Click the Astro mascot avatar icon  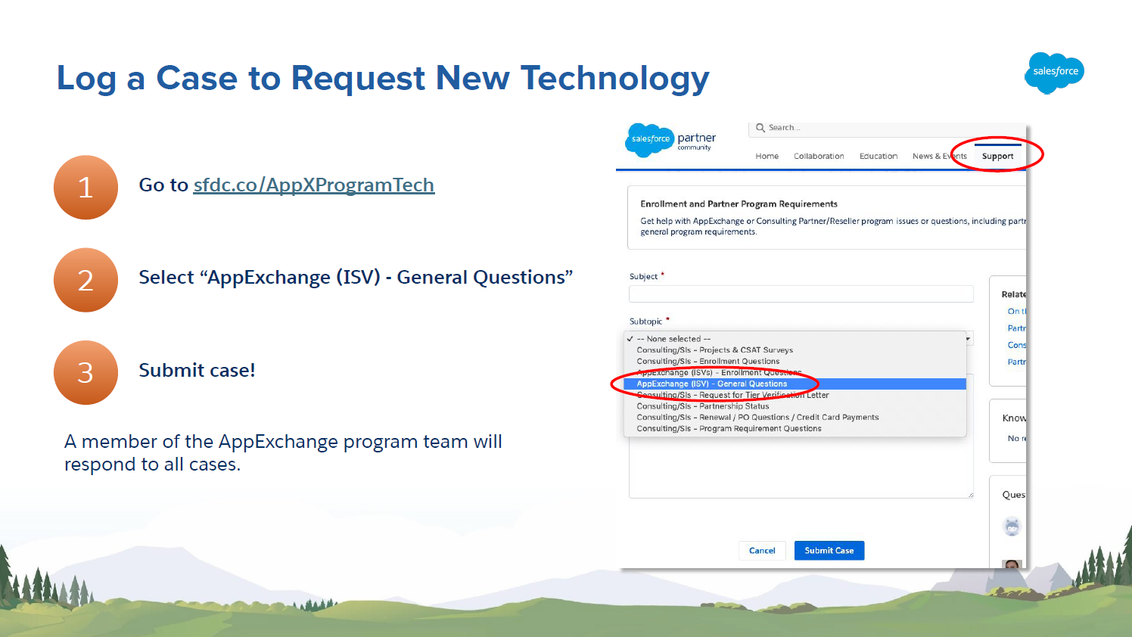point(1012,527)
